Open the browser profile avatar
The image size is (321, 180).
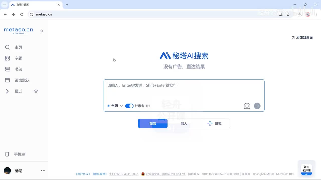308,14
